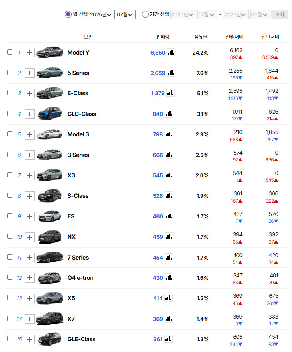
Task: Click the bar chart icon for 5 Series
Action: pyautogui.click(x=171, y=73)
